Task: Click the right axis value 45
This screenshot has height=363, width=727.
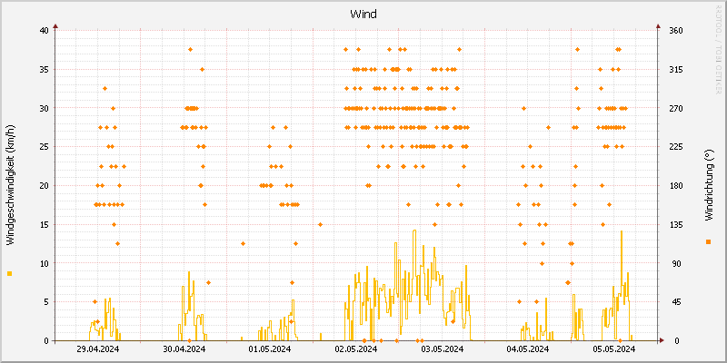Action: point(677,302)
